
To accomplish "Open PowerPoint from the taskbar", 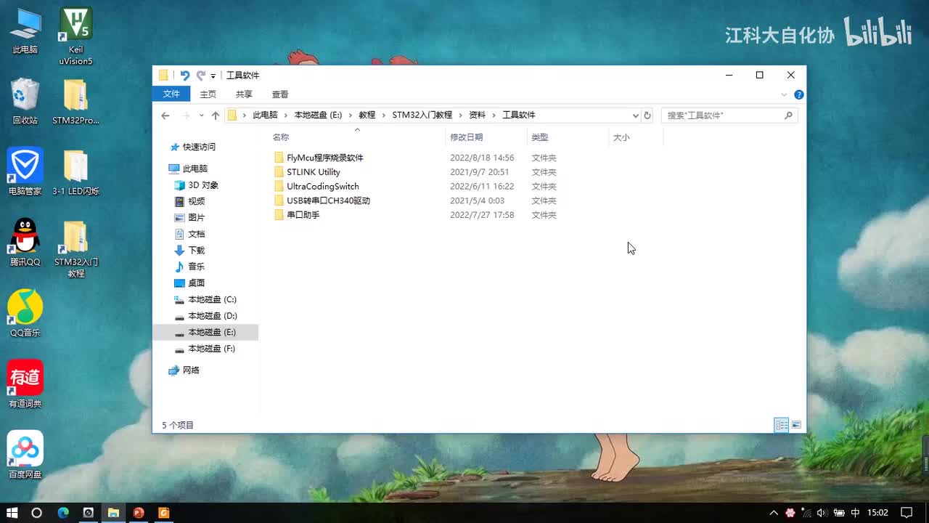I will pyautogui.click(x=139, y=513).
